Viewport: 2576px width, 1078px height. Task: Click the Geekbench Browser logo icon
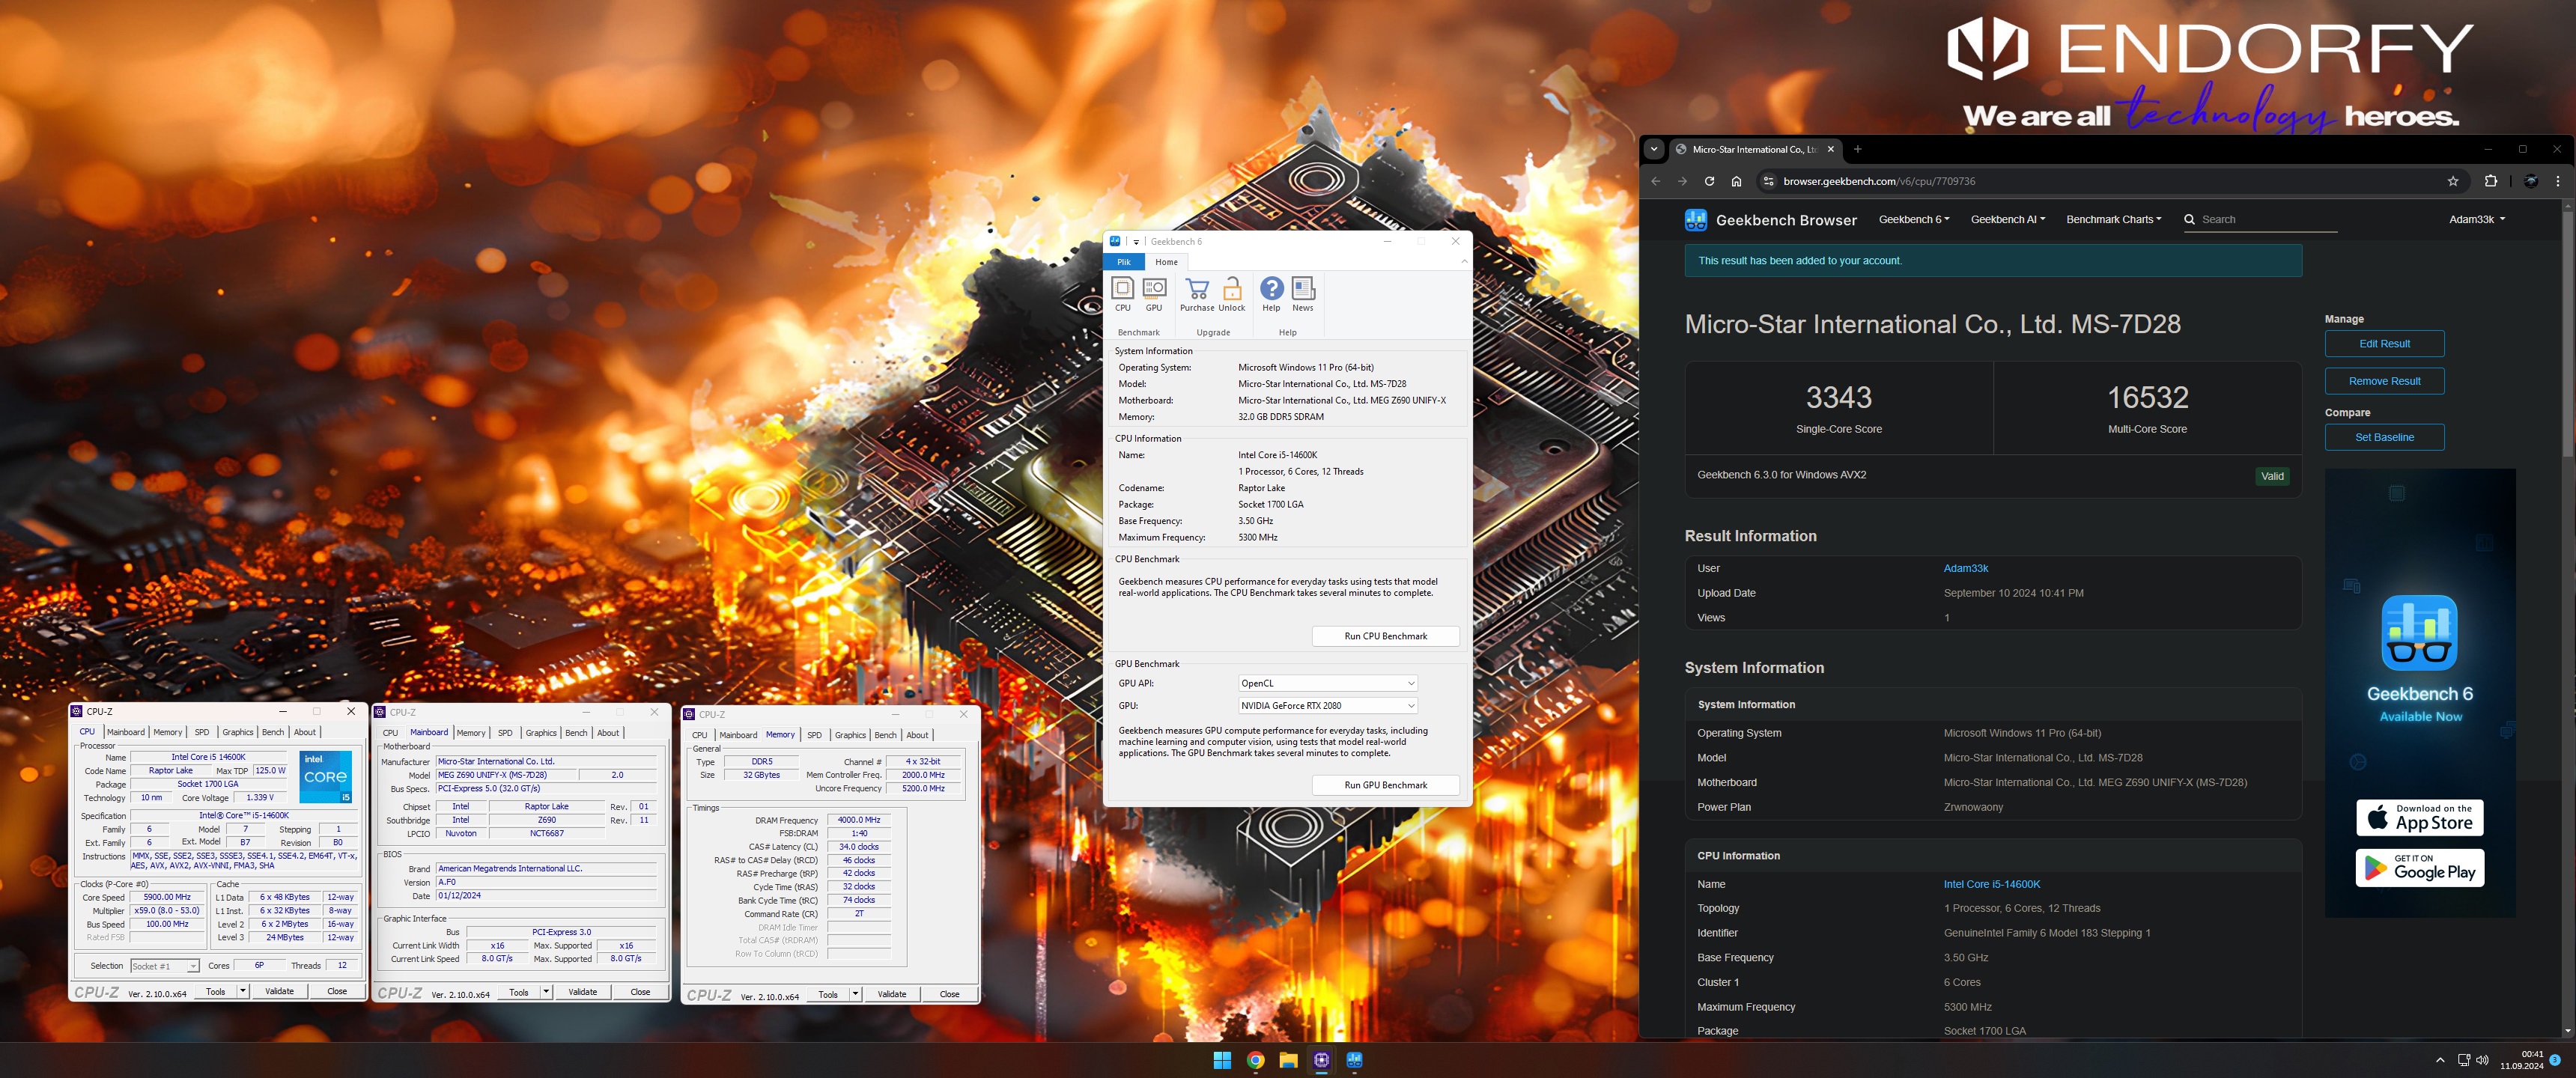pos(1695,220)
